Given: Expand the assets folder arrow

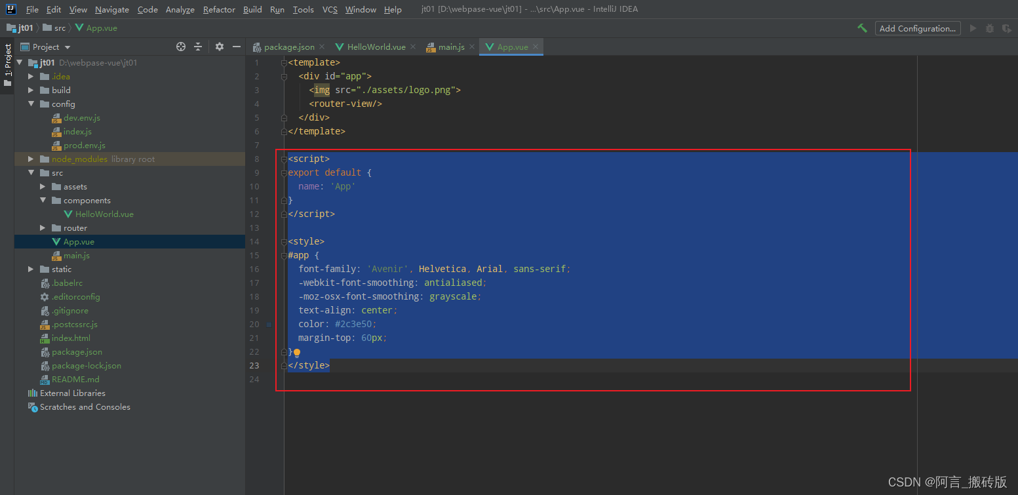Looking at the screenshot, I should tap(43, 186).
